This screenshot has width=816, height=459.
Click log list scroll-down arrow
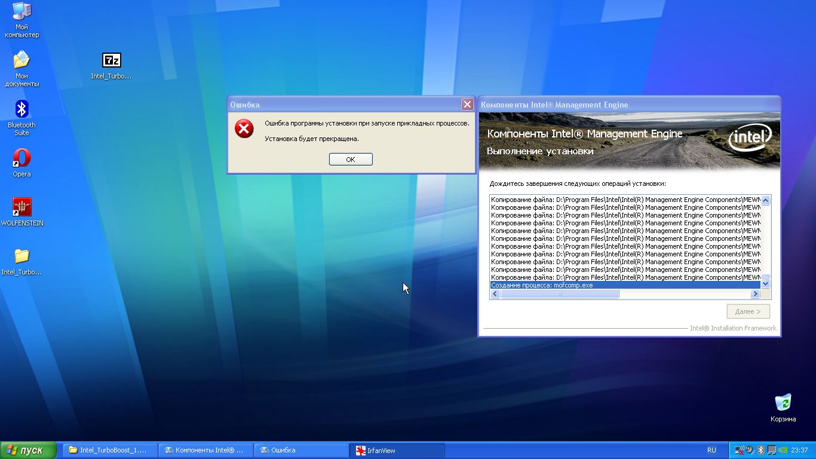coord(765,284)
